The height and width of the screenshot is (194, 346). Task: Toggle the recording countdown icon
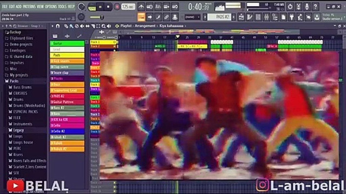(158, 6)
